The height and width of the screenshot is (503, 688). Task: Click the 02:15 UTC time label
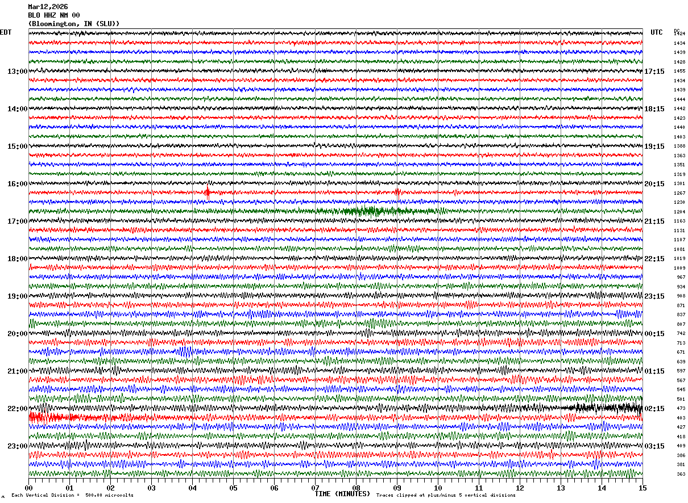point(654,409)
